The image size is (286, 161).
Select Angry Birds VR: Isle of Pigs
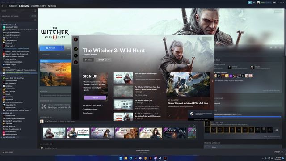(13, 78)
